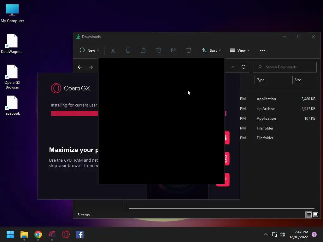Open the volume control in system tray
323x242 pixels.
pyautogui.click(x=282, y=234)
